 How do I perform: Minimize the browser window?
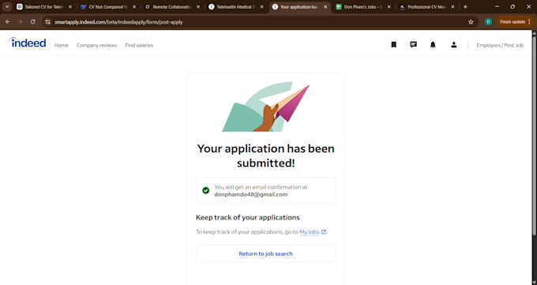coord(497,7)
